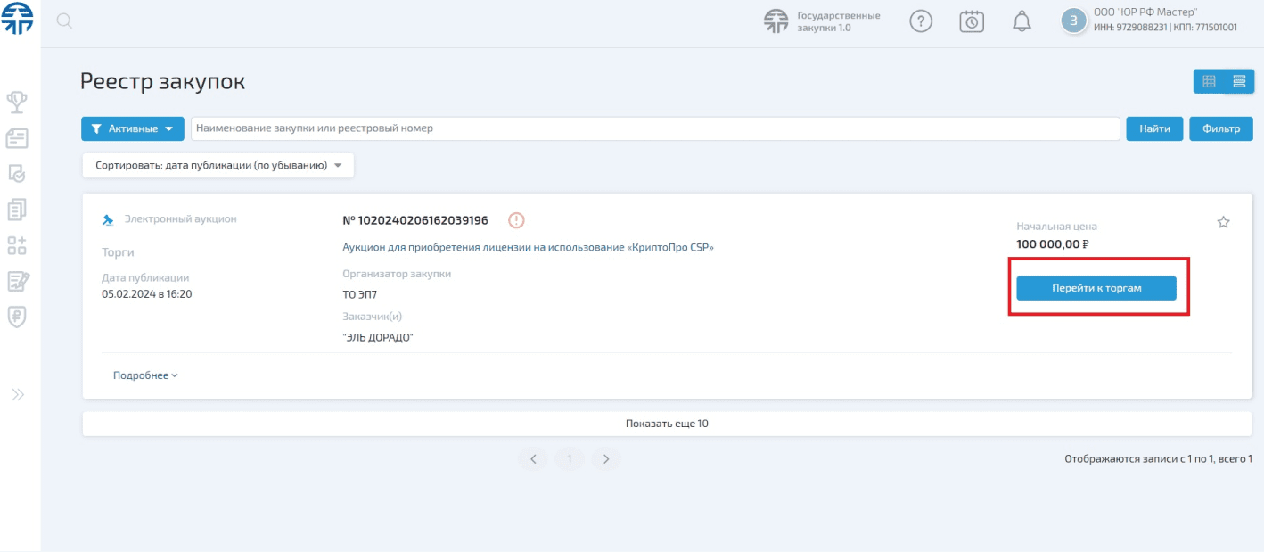1264x552 pixels.
Task: Open the ruble shield sidebar icon
Action: (x=17, y=317)
